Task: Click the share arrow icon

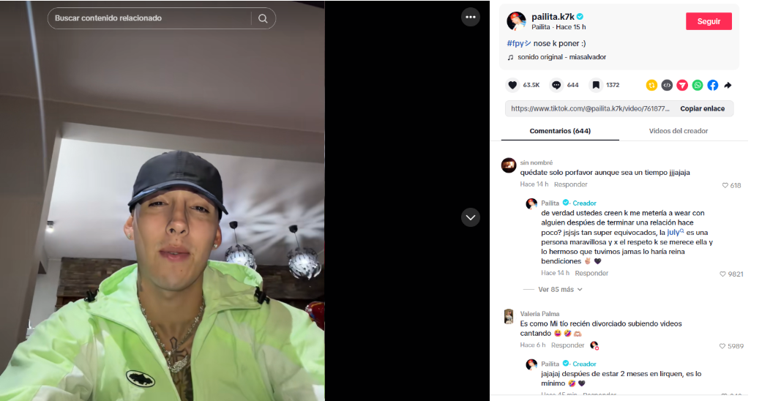Action: (x=728, y=85)
